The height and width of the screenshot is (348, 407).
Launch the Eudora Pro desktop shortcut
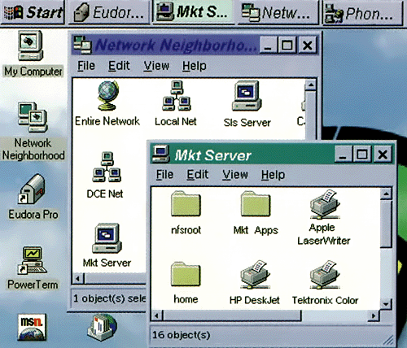pyautogui.click(x=32, y=189)
